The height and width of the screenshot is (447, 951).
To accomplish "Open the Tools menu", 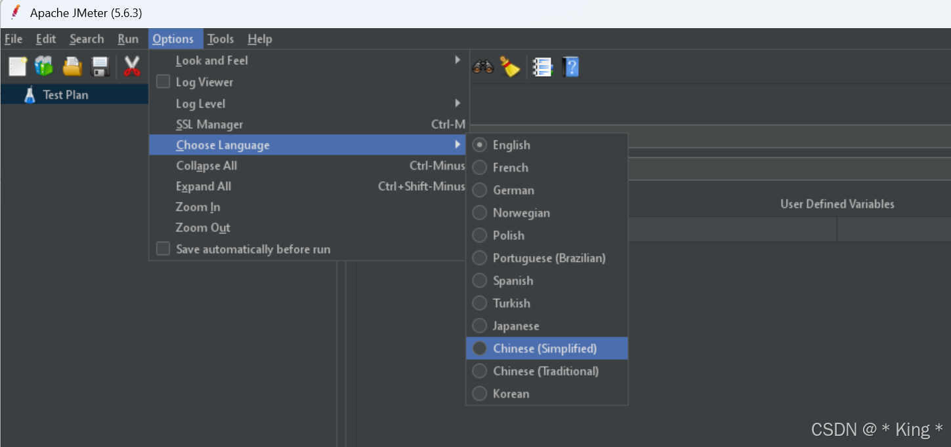I will coord(221,39).
